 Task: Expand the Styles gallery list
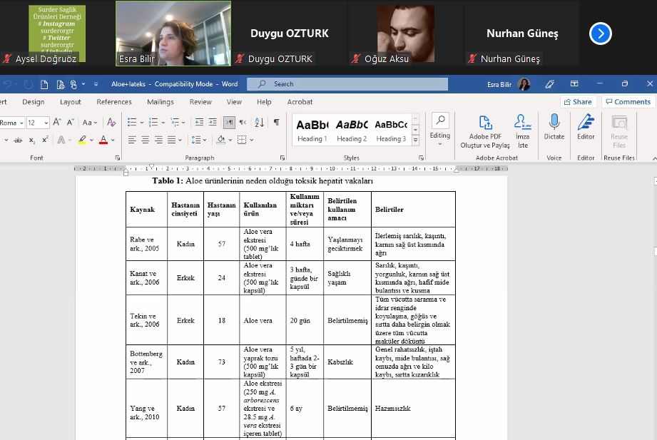416,140
